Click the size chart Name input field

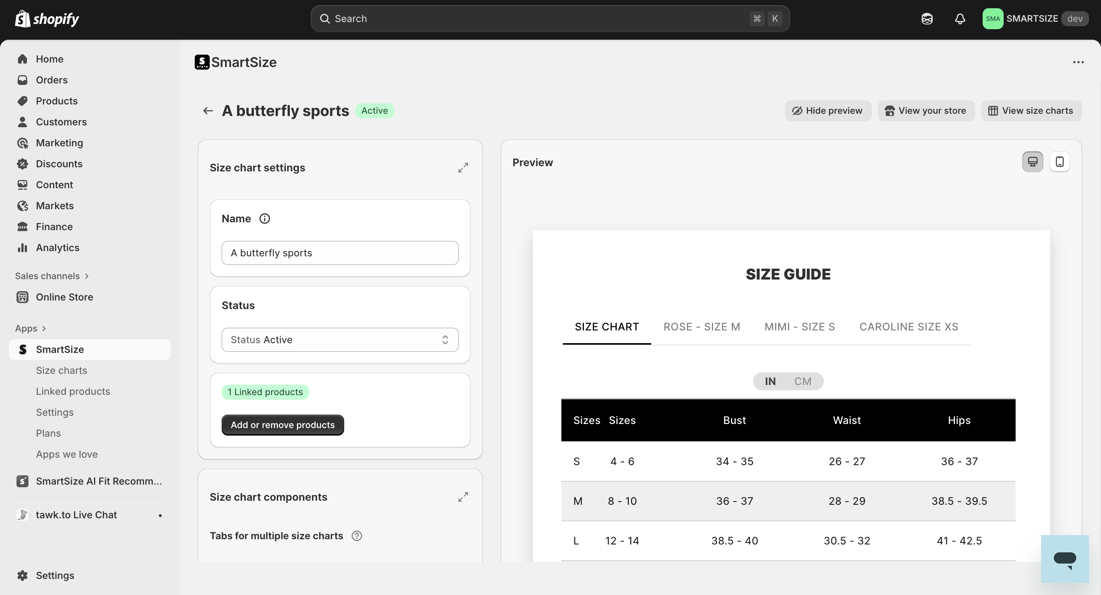coord(340,253)
